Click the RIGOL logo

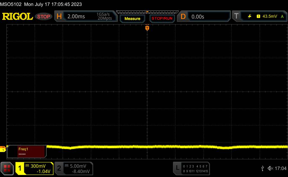[17, 17]
